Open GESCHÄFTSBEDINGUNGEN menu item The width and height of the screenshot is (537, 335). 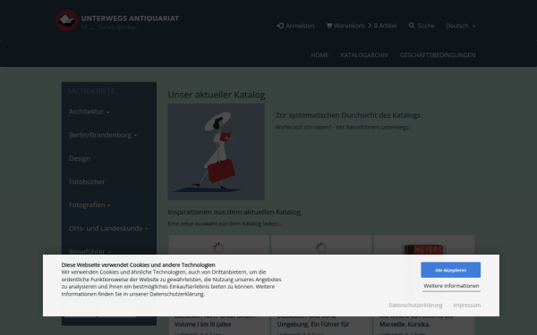(438, 55)
